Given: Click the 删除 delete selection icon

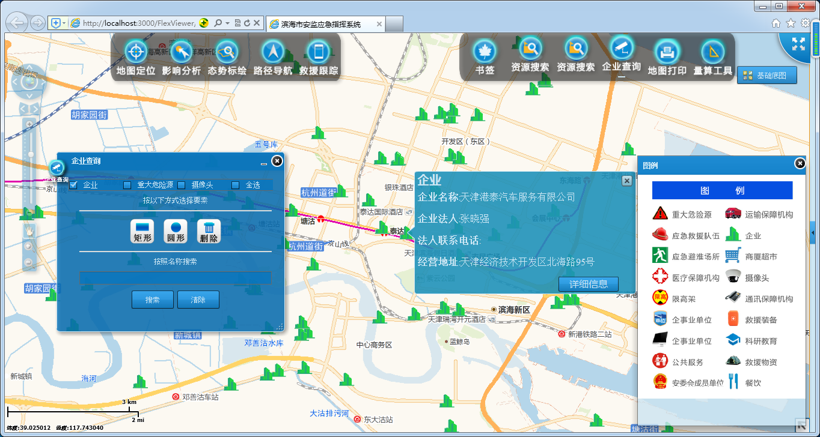Looking at the screenshot, I should [x=209, y=231].
